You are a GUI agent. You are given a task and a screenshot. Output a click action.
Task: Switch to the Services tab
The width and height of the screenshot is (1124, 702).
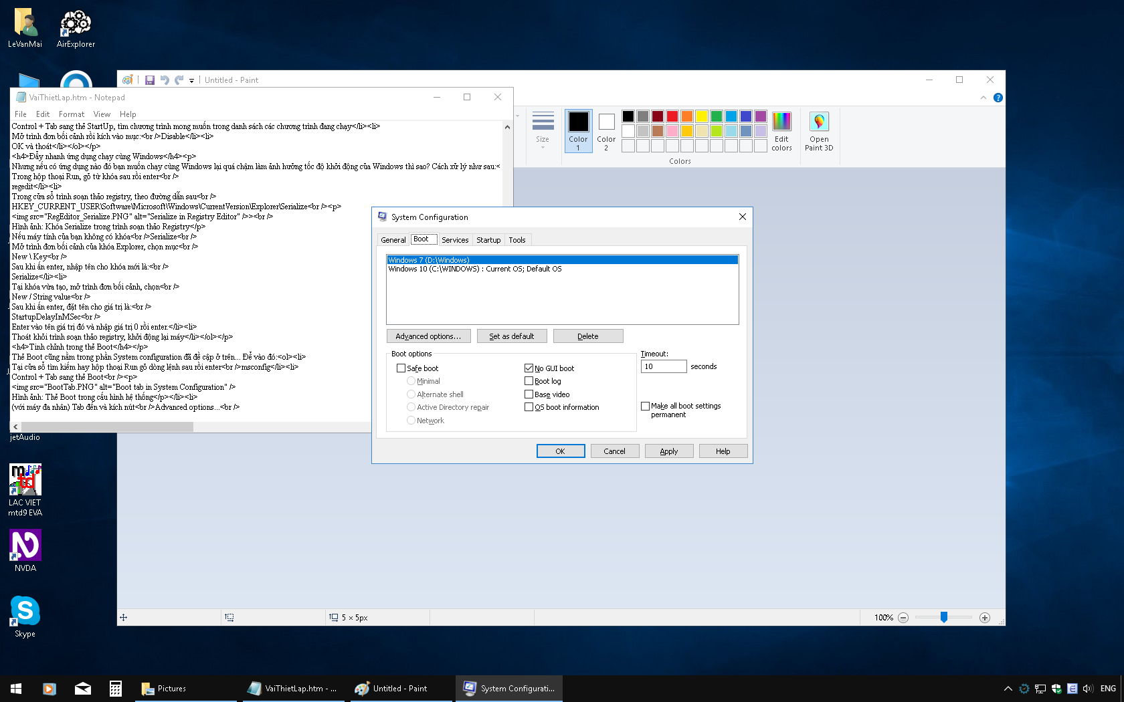click(x=455, y=240)
